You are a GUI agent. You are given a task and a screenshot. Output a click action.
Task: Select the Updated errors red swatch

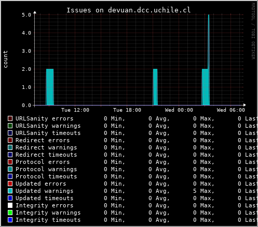10,184
